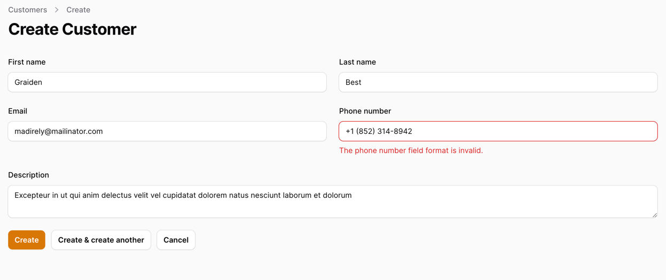Click the orange Create button
666x280 pixels.
coord(27,240)
